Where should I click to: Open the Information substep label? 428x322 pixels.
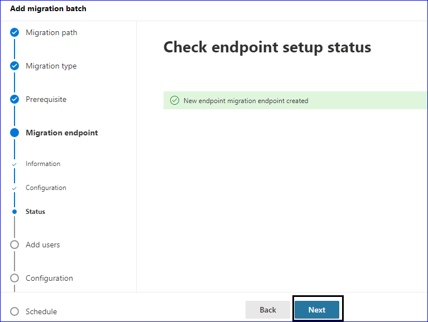[43, 164]
